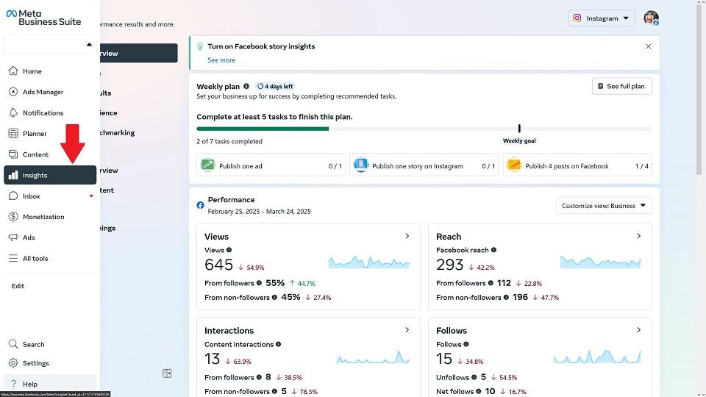
Task: Open the business account selector dropdown
Action: tap(50, 45)
